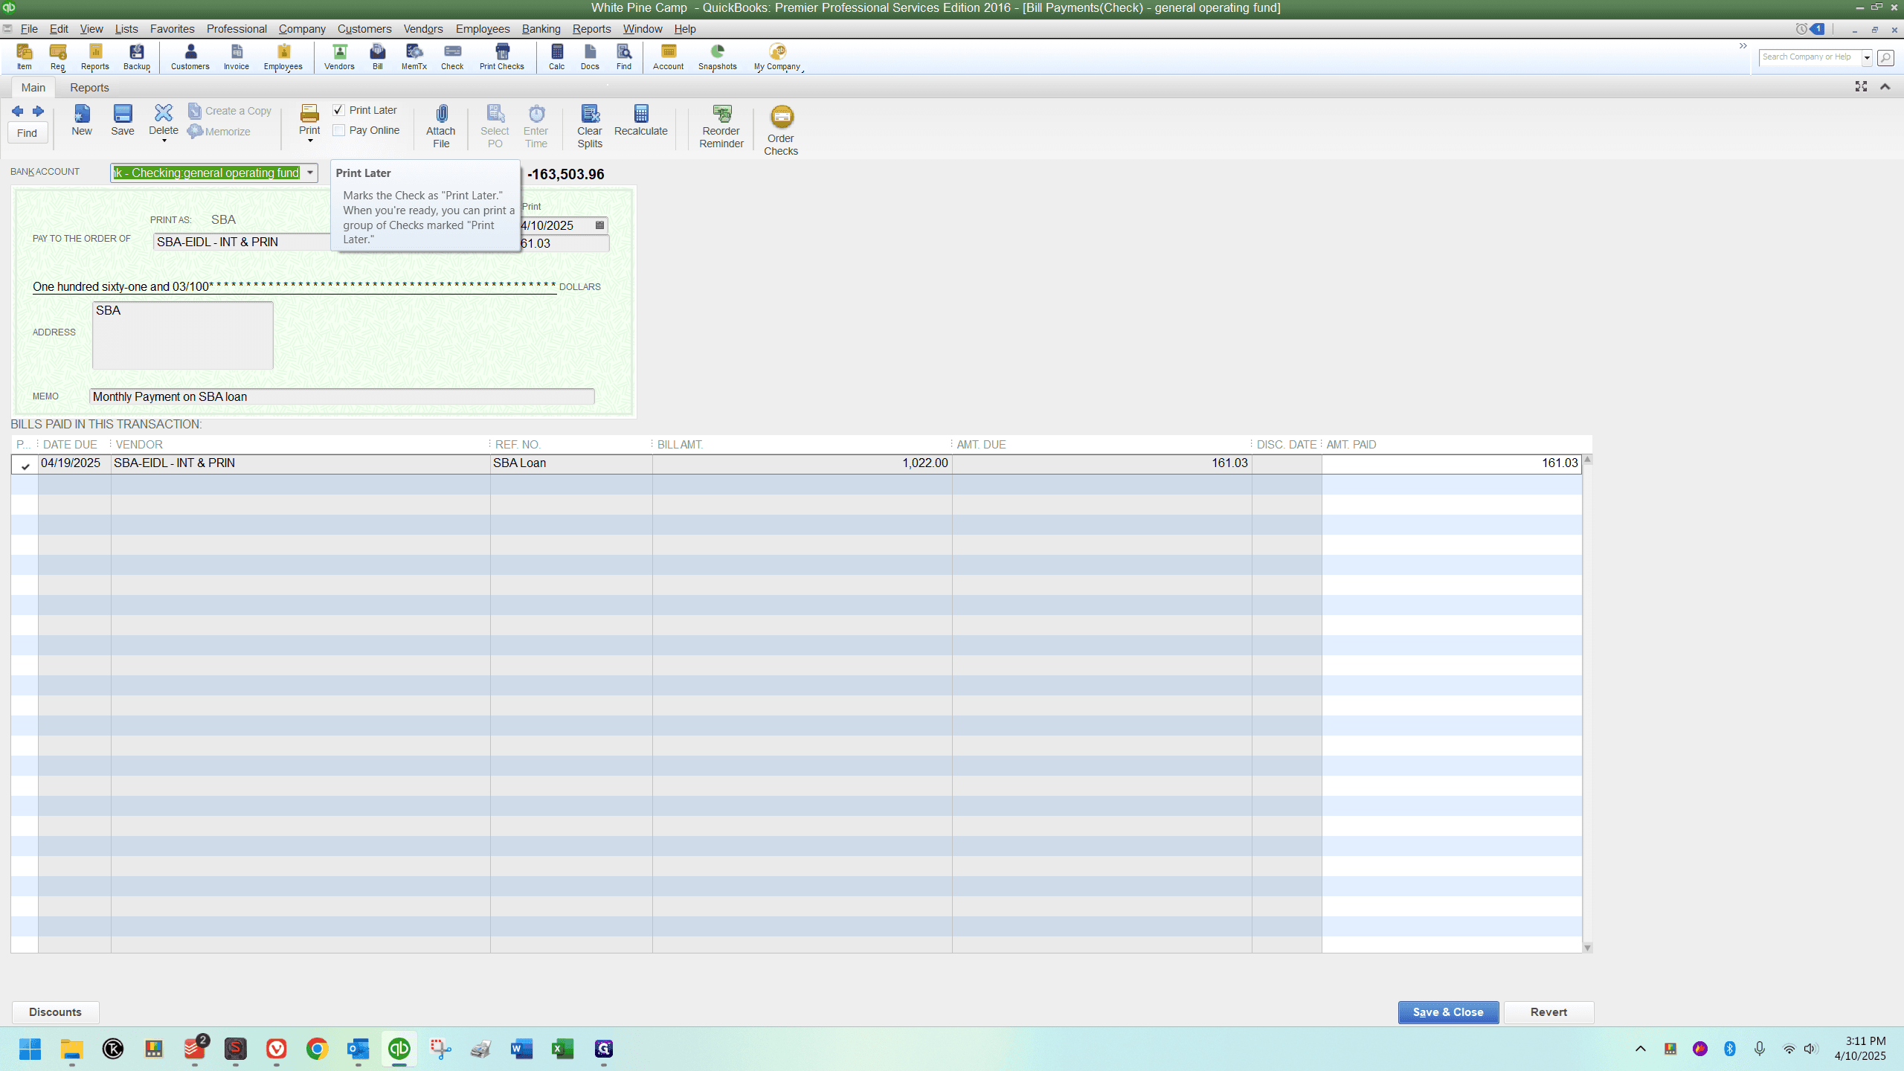This screenshot has height=1071, width=1904.
Task: Open the Print dropdown arrow
Action: click(310, 141)
